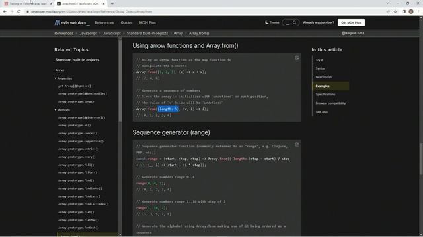Click the Already a subscriber link

tap(319, 22)
